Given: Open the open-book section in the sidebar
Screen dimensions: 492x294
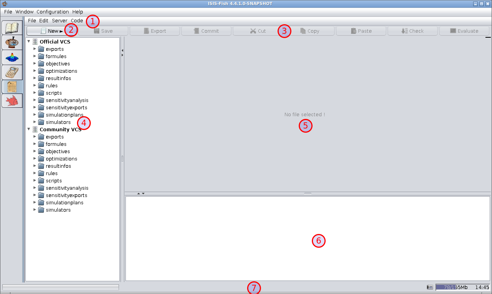Looking at the screenshot, I should coord(12,28).
